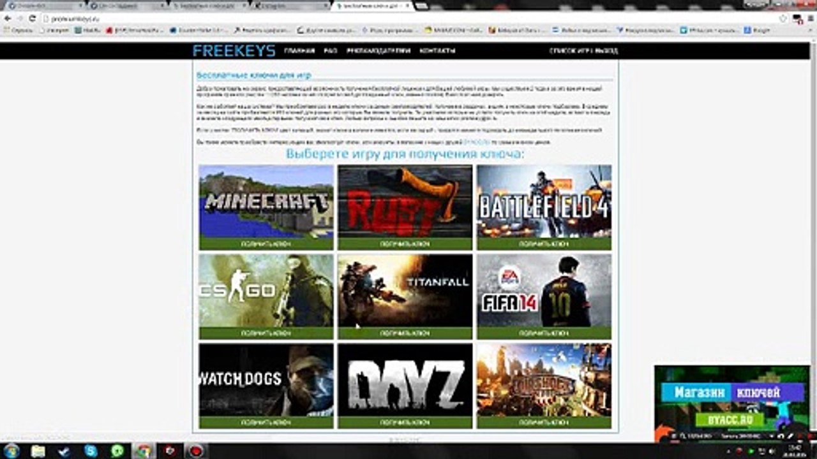817x459 pixels.
Task: Reload the page with the refresh icon
Action: [33, 18]
